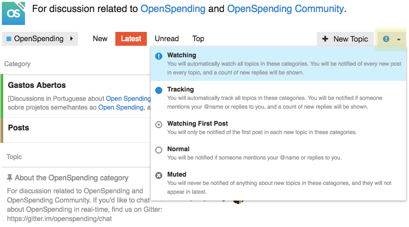Viewport: 409px width, 227px height.
Task: Click the blue square on OpenSpending category badge
Action: click(9, 39)
